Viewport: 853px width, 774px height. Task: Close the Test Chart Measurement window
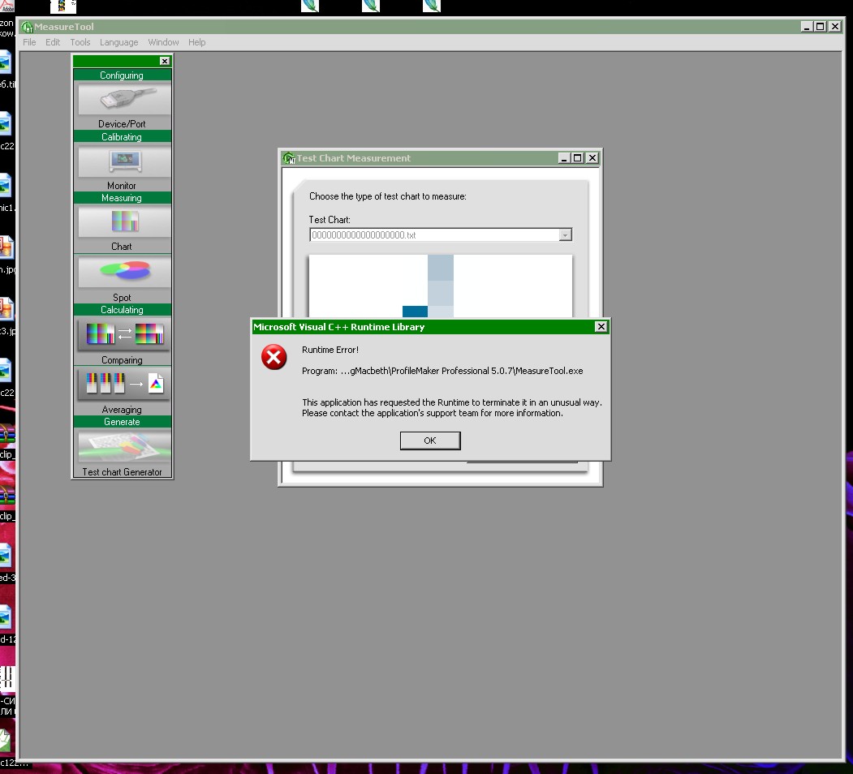pyautogui.click(x=592, y=158)
